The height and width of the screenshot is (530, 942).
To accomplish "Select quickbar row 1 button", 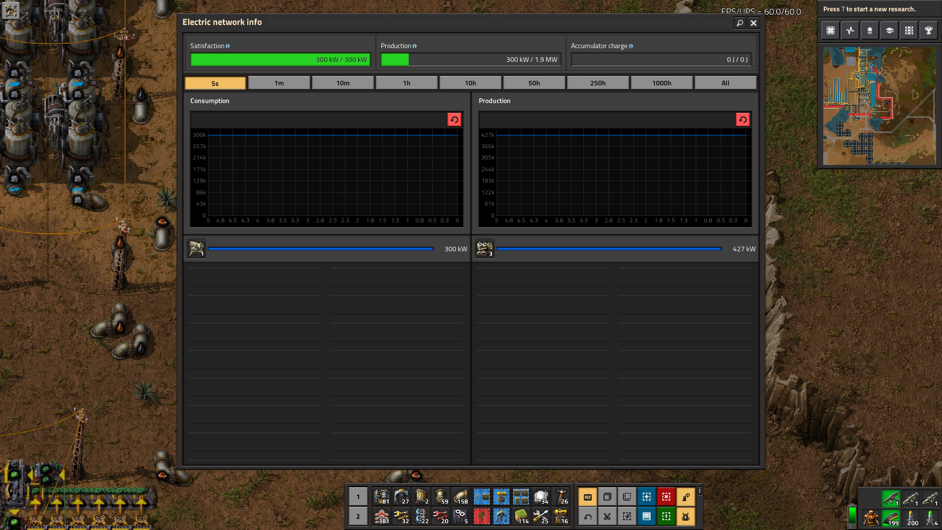I will [358, 497].
